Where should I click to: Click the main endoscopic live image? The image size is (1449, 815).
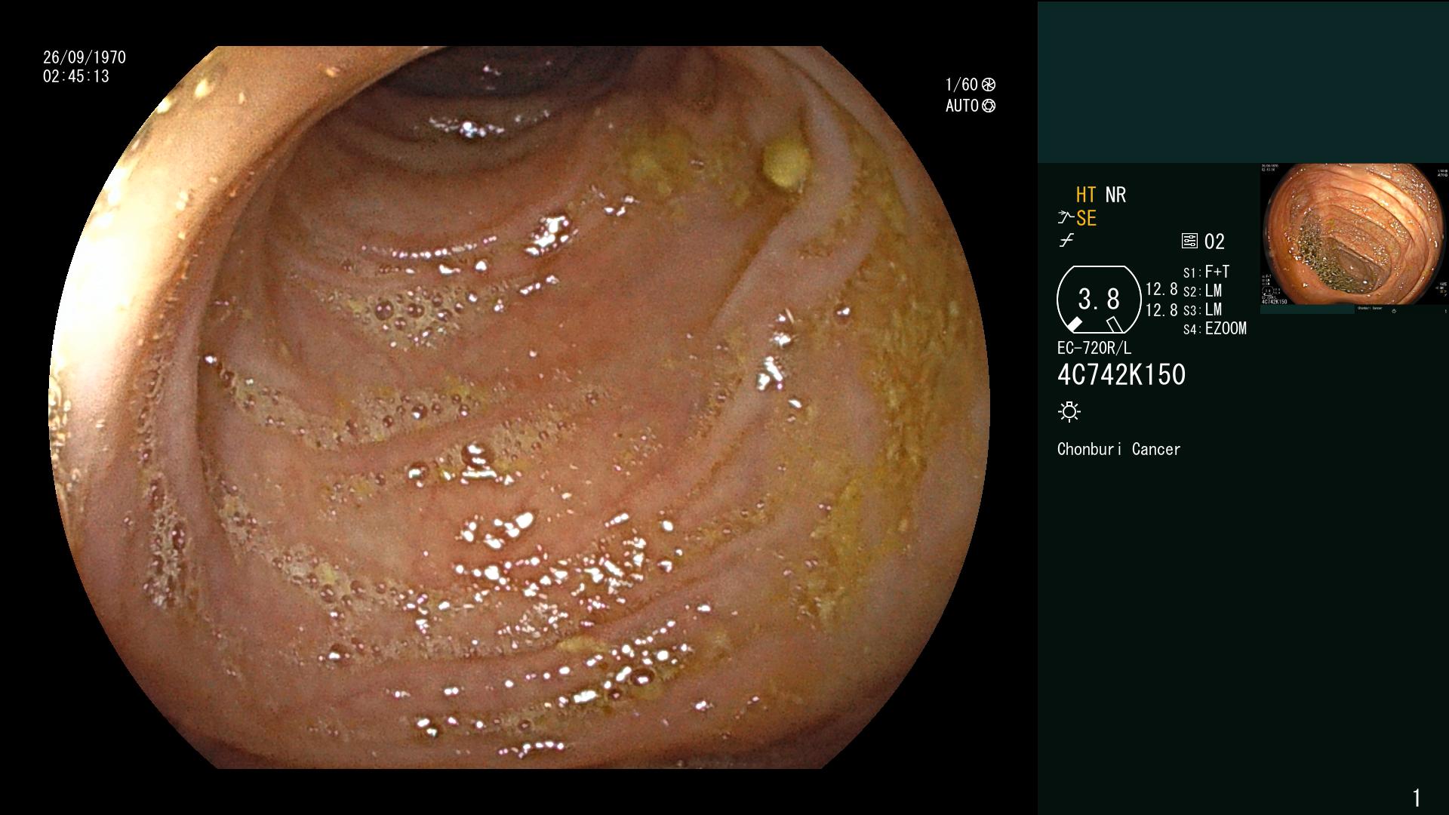click(x=519, y=407)
